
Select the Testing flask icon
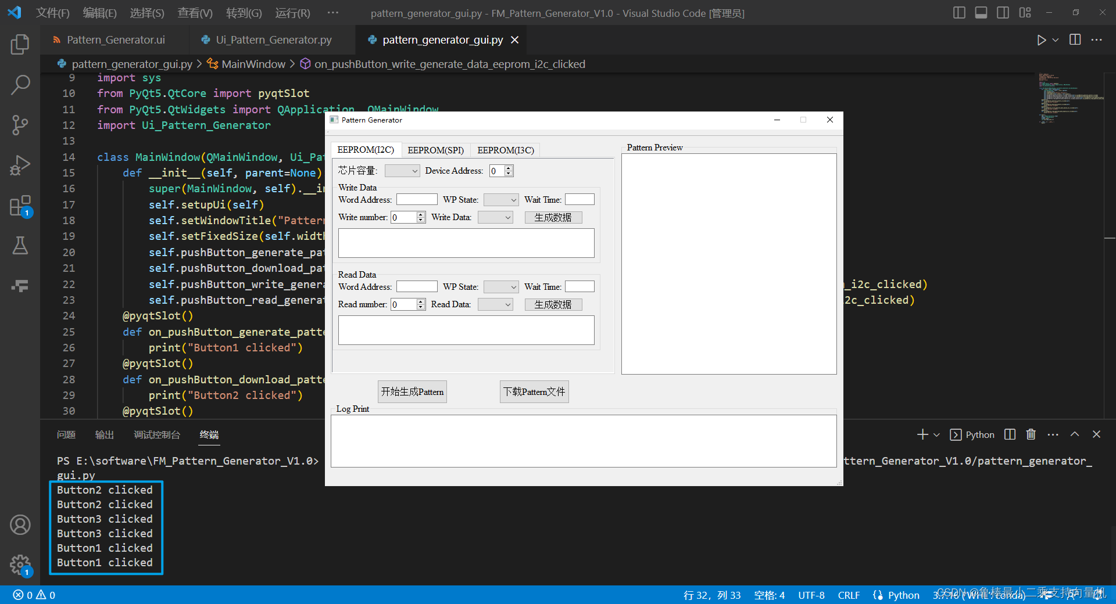coord(20,245)
